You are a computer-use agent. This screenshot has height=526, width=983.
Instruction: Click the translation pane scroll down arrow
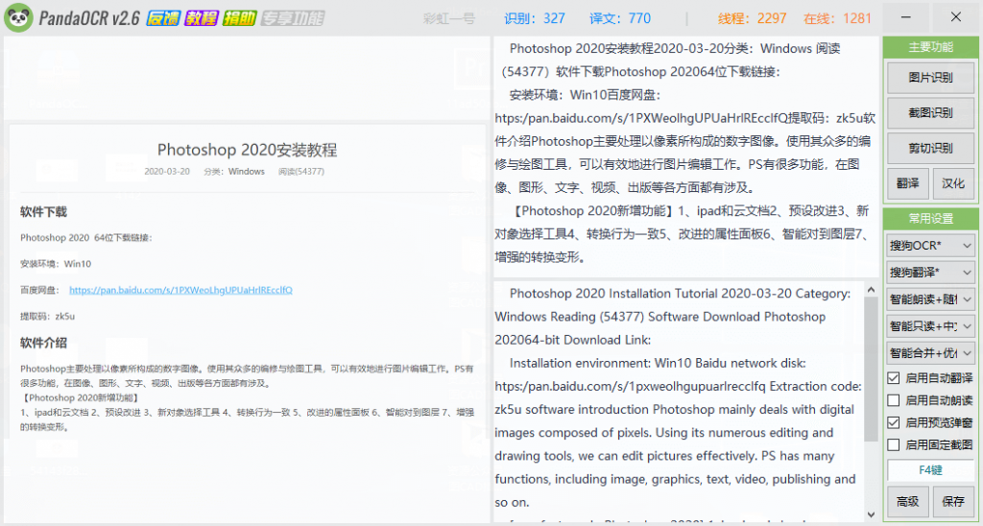coord(871,514)
